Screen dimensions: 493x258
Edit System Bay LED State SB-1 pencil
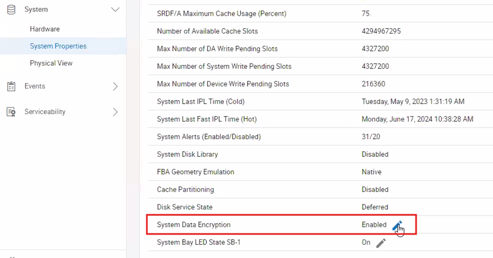click(381, 243)
